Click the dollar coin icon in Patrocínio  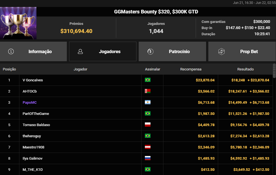coord(150,51)
